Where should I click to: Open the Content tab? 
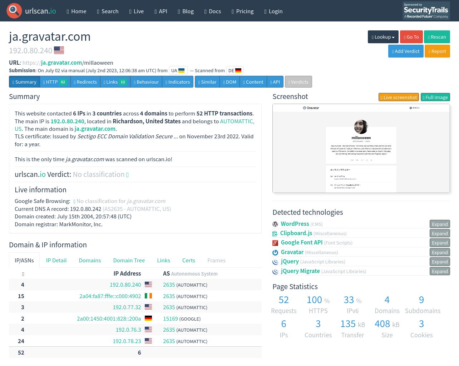pos(253,82)
